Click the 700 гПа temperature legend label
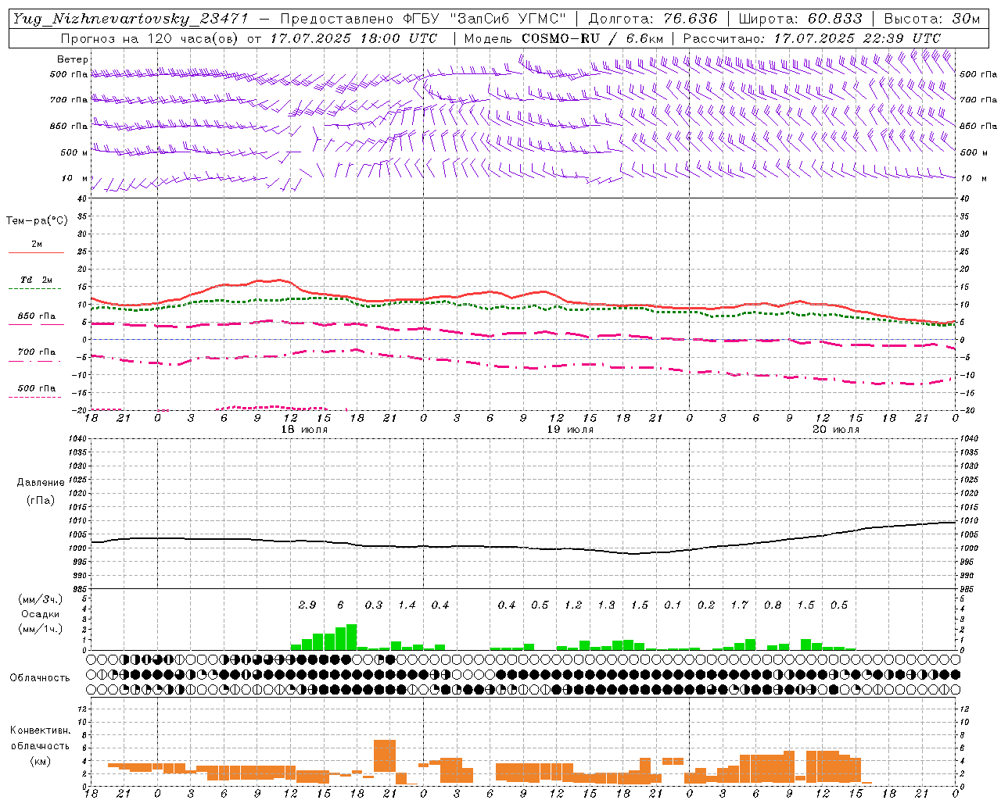Image resolution: width=1001 pixels, height=800 pixels. pos(37,352)
